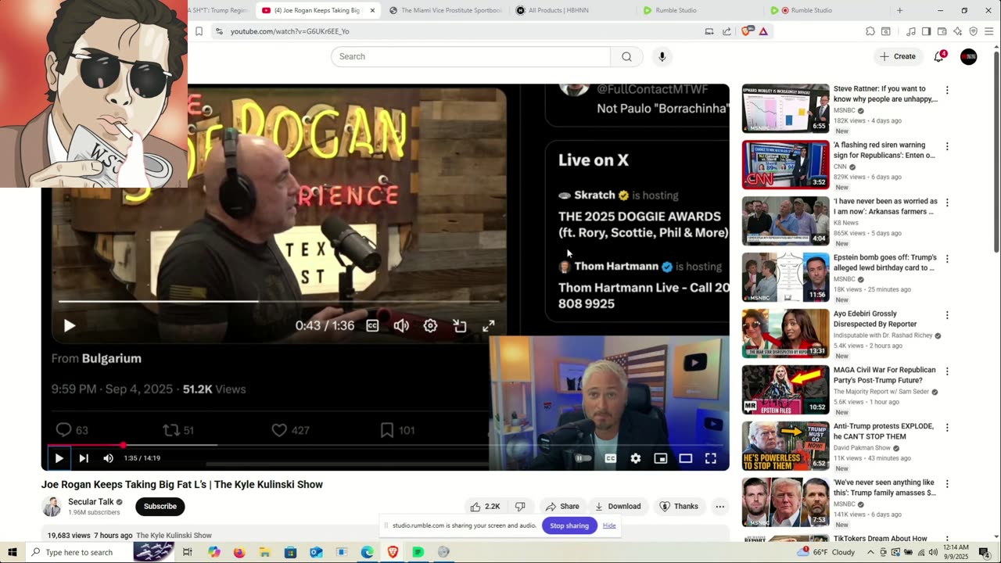Switch to the recording Rumble Studio tab
The image size is (1001, 563).
coord(827,10)
